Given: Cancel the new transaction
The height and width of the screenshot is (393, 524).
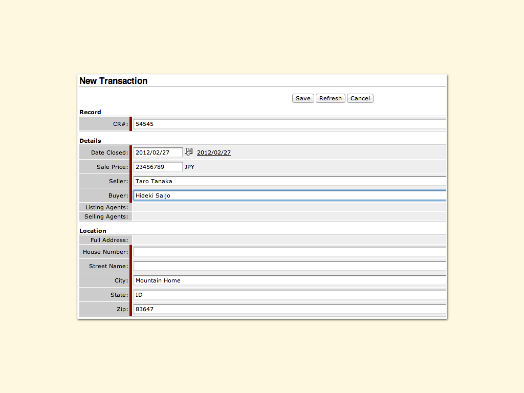Looking at the screenshot, I should [360, 98].
